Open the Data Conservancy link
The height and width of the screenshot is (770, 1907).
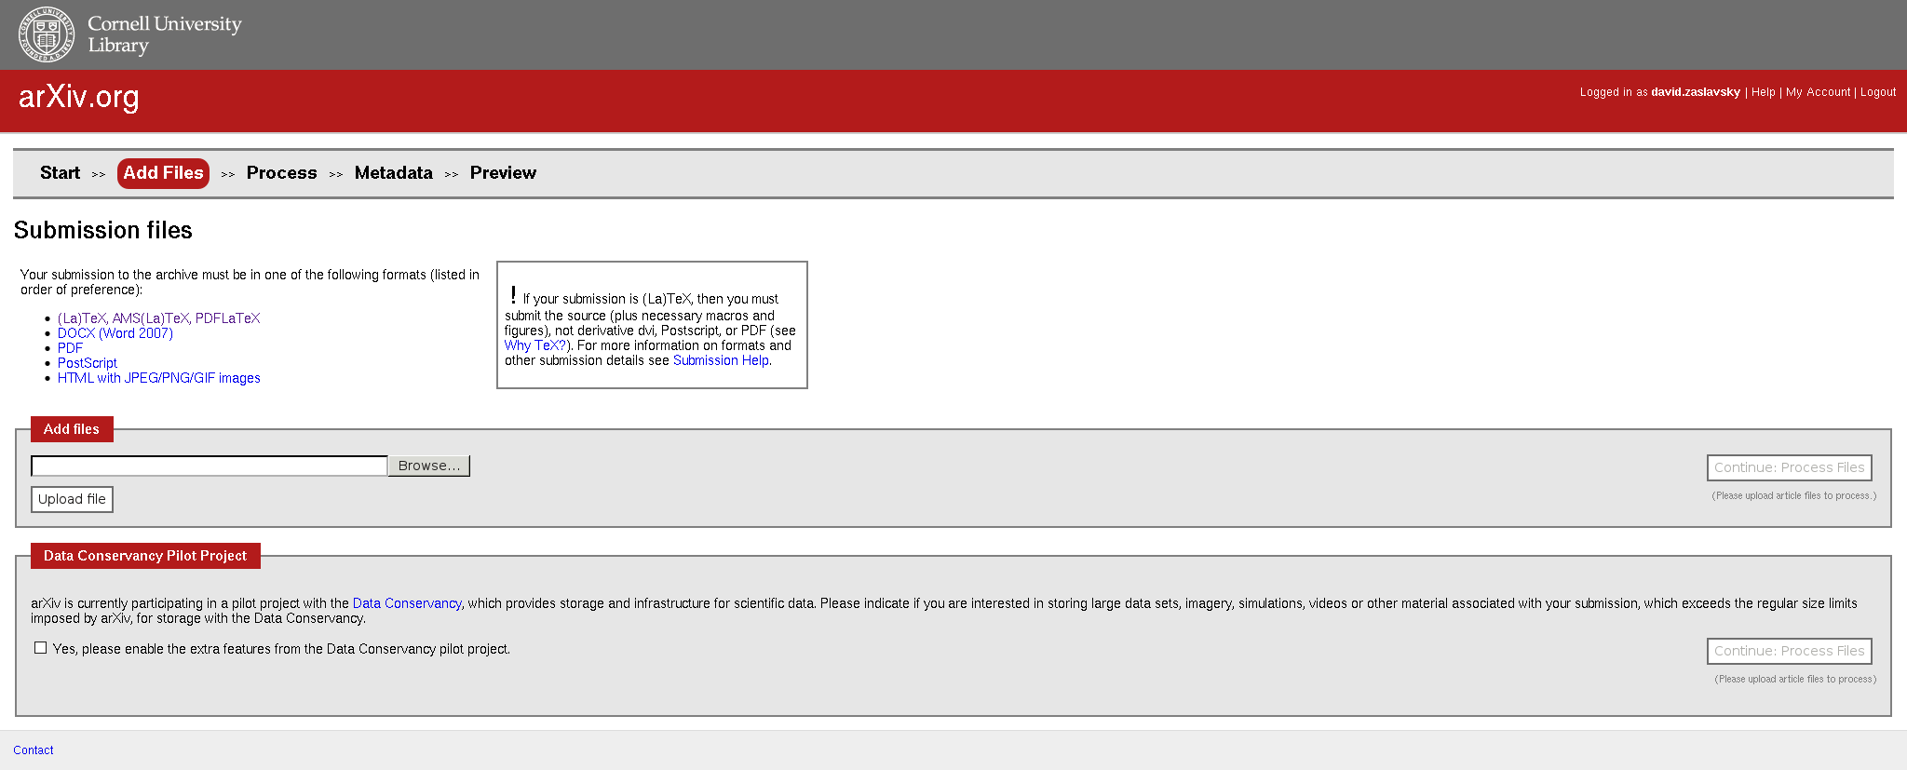[407, 603]
